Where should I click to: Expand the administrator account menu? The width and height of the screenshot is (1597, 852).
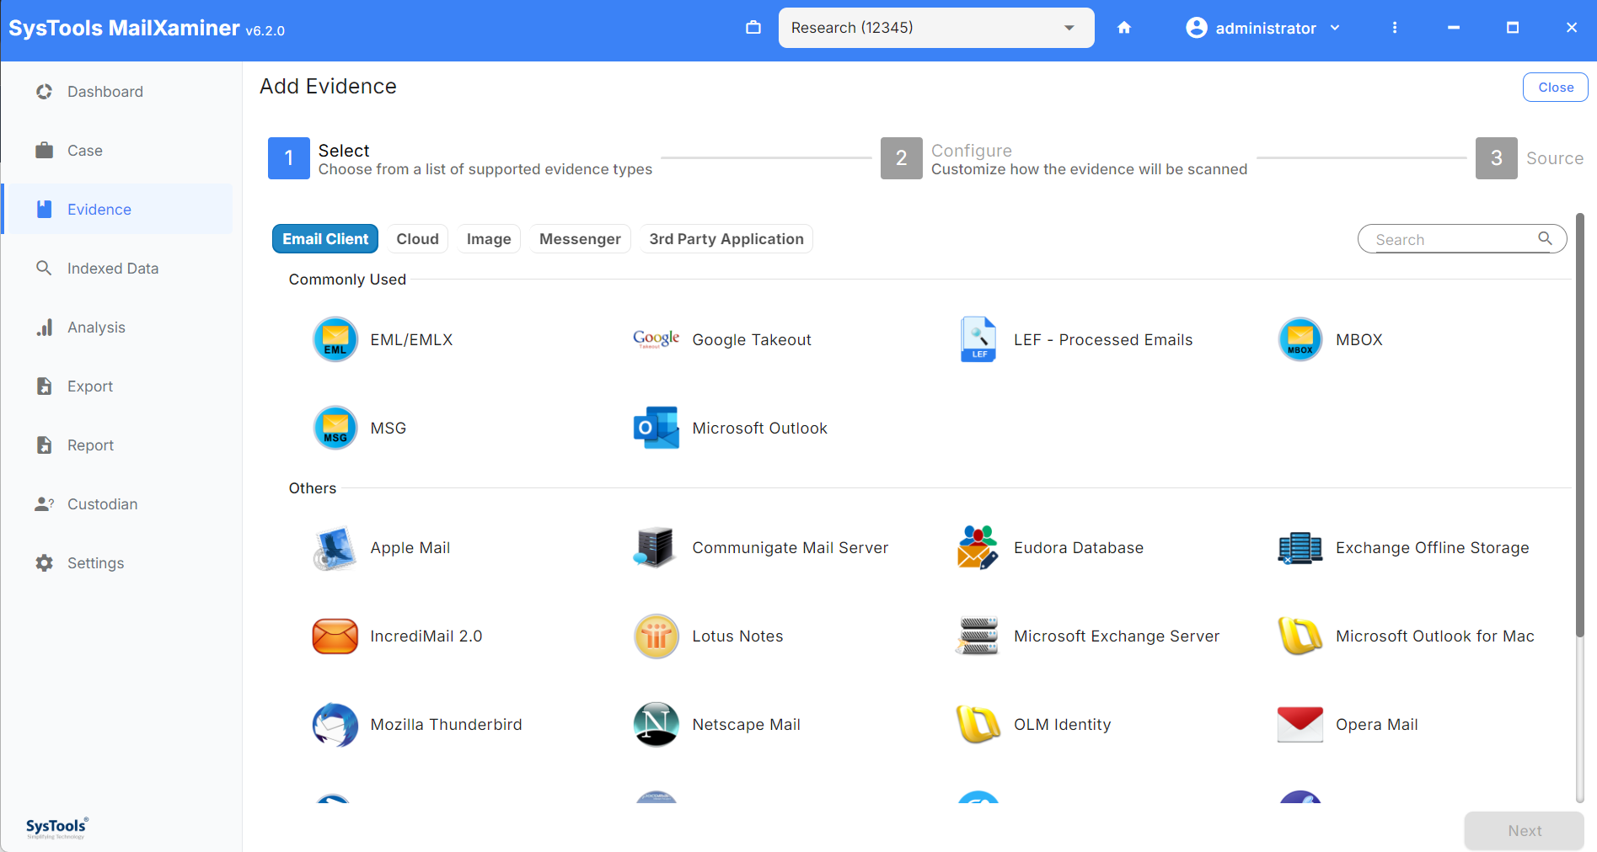click(x=1262, y=28)
